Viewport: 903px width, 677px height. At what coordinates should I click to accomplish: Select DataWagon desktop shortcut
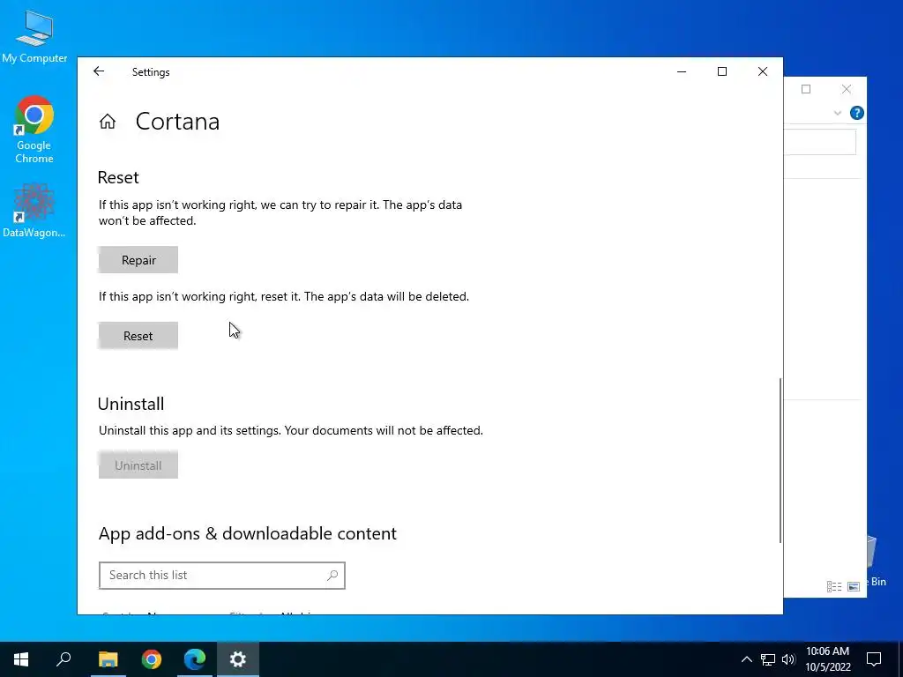34,211
